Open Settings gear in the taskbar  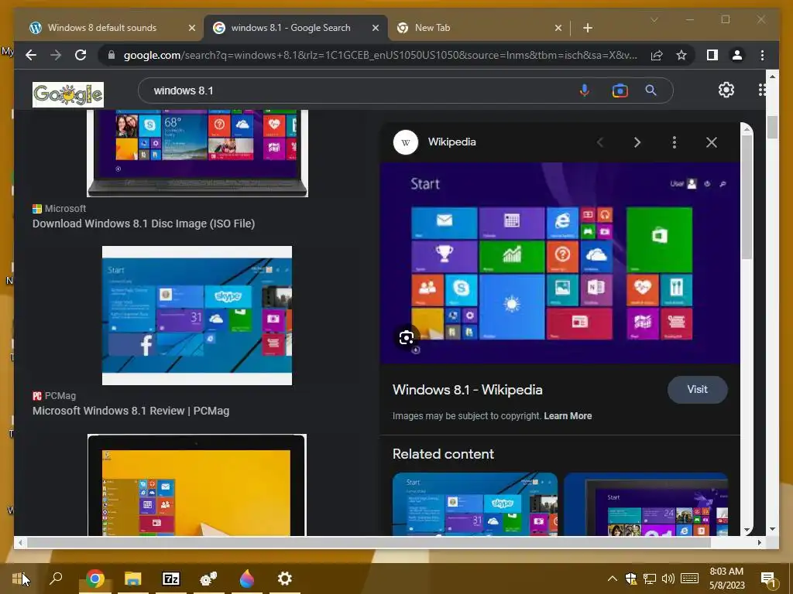coord(285,579)
